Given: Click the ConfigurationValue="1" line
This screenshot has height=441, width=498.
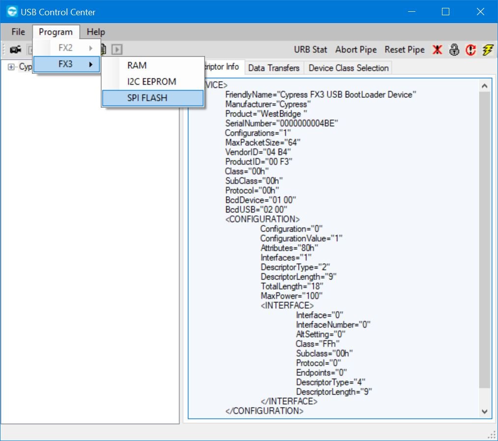Looking at the screenshot, I should coord(301,238).
